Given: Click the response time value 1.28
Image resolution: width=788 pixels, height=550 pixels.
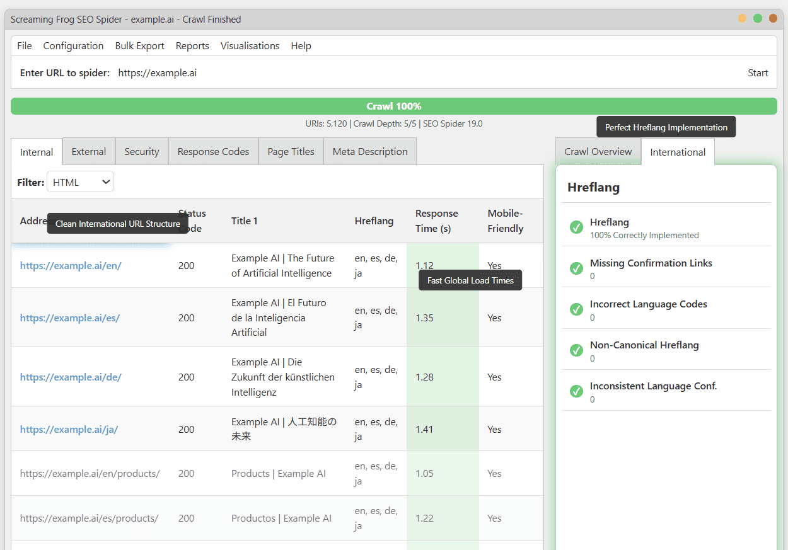Looking at the screenshot, I should coord(424,377).
